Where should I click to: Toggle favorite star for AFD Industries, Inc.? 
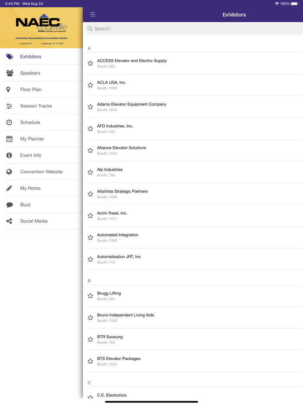tap(90, 128)
